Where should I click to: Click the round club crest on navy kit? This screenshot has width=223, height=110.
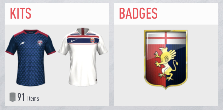(40, 43)
